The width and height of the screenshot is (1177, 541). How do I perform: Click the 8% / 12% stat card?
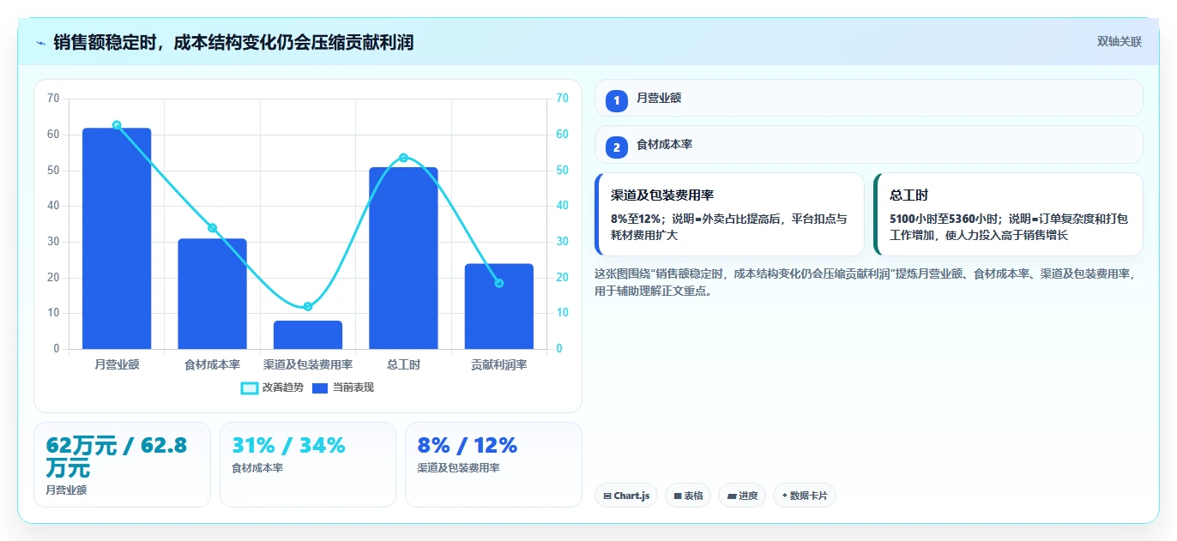(x=493, y=465)
